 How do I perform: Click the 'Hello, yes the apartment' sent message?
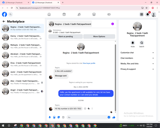coord(86,93)
